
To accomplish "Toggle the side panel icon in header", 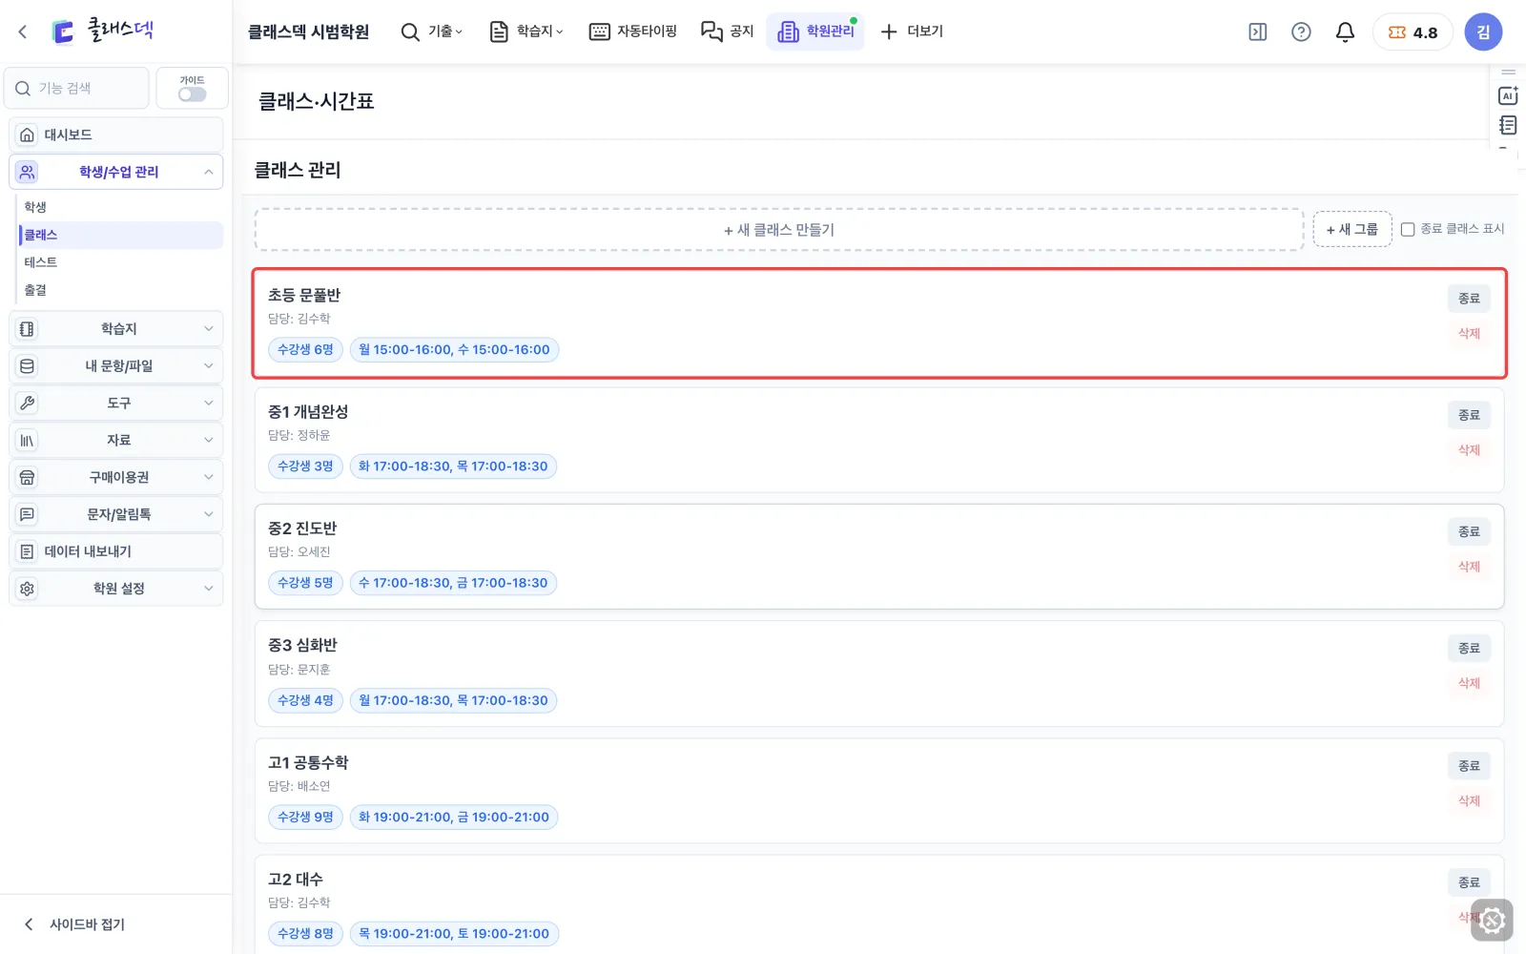I will click(x=1258, y=31).
